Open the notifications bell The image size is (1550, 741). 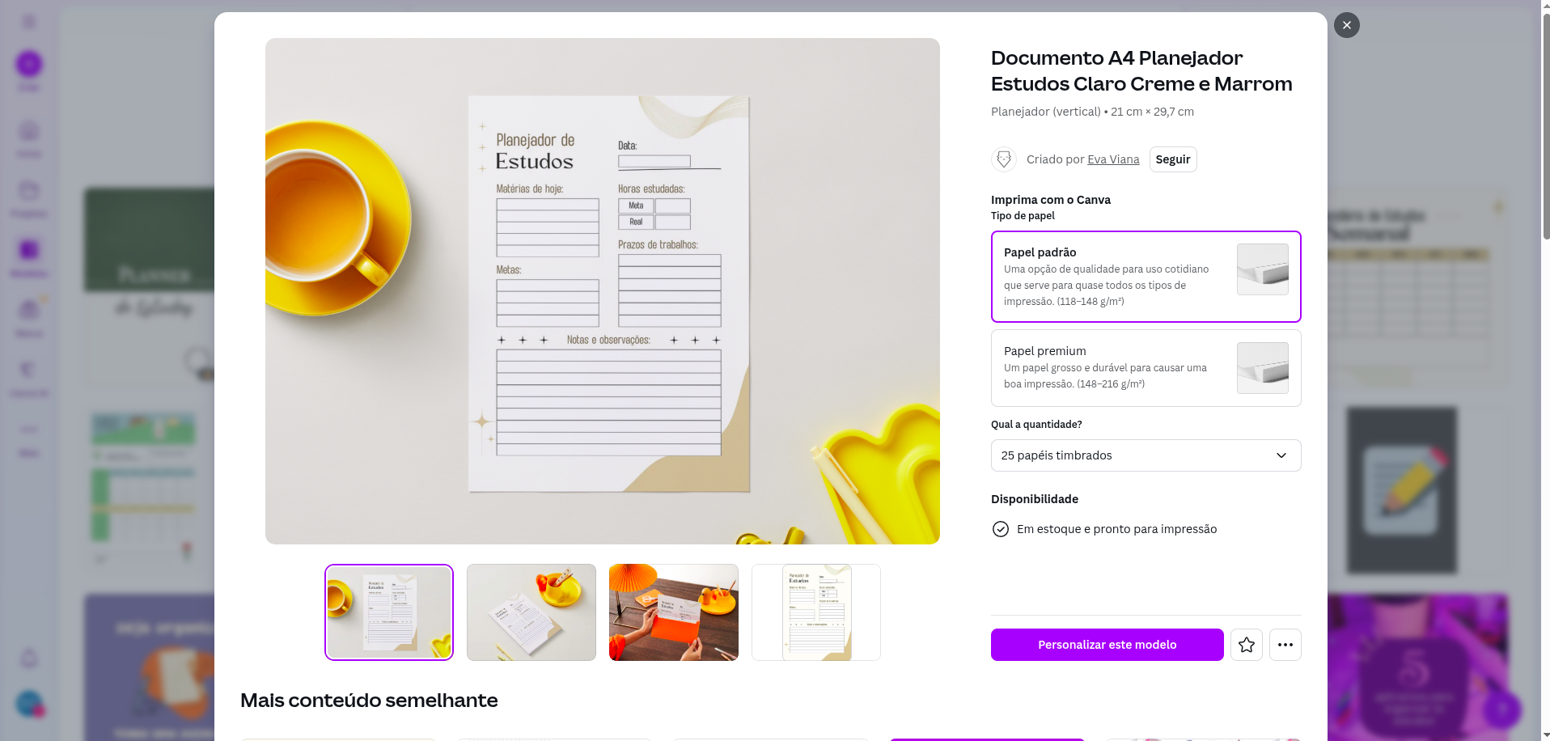coord(28,659)
